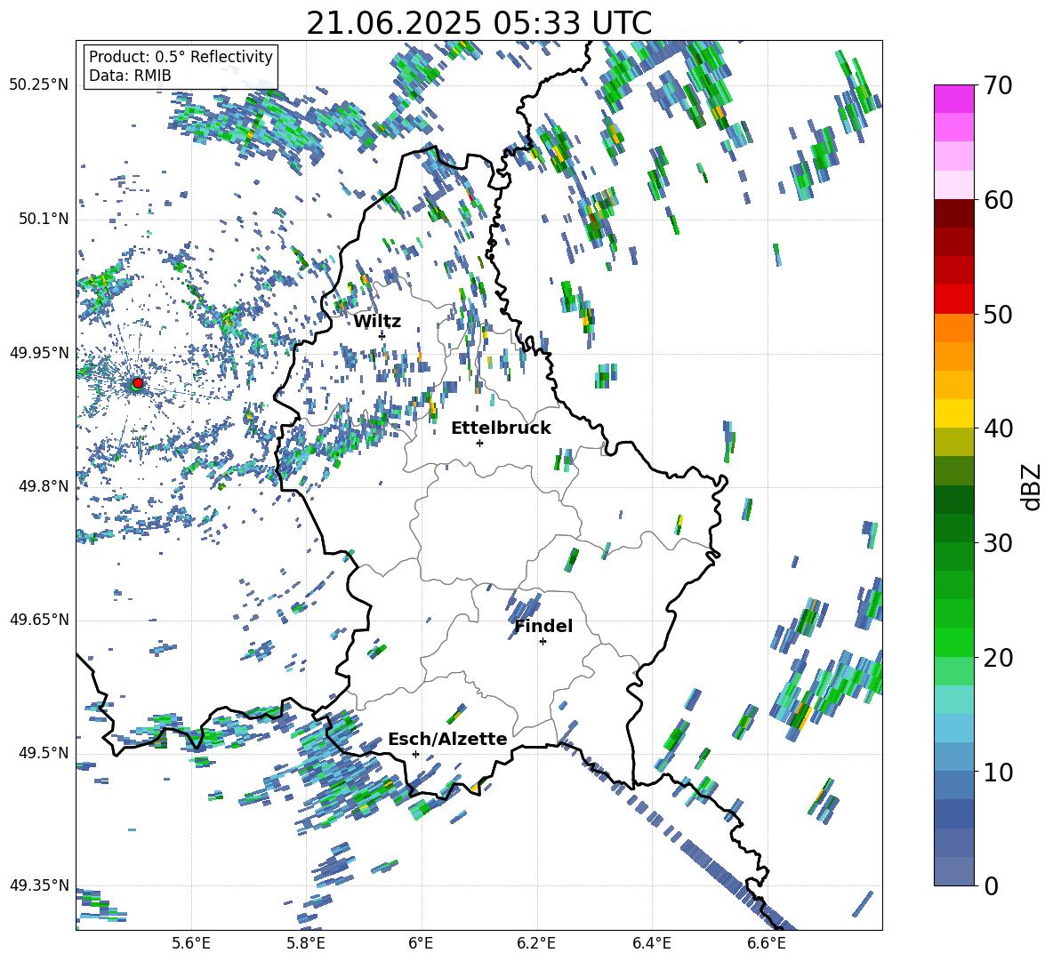Select the Findel city label
This screenshot has width=1053, height=961.
[x=543, y=626]
